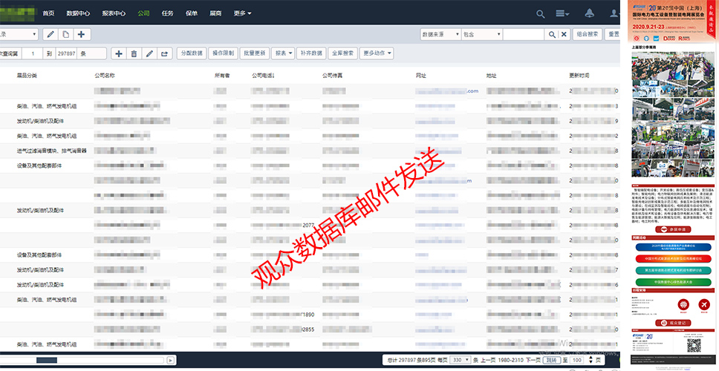Open the per-page count dropdown showing 330
This screenshot has height=371, width=719.
click(x=461, y=360)
